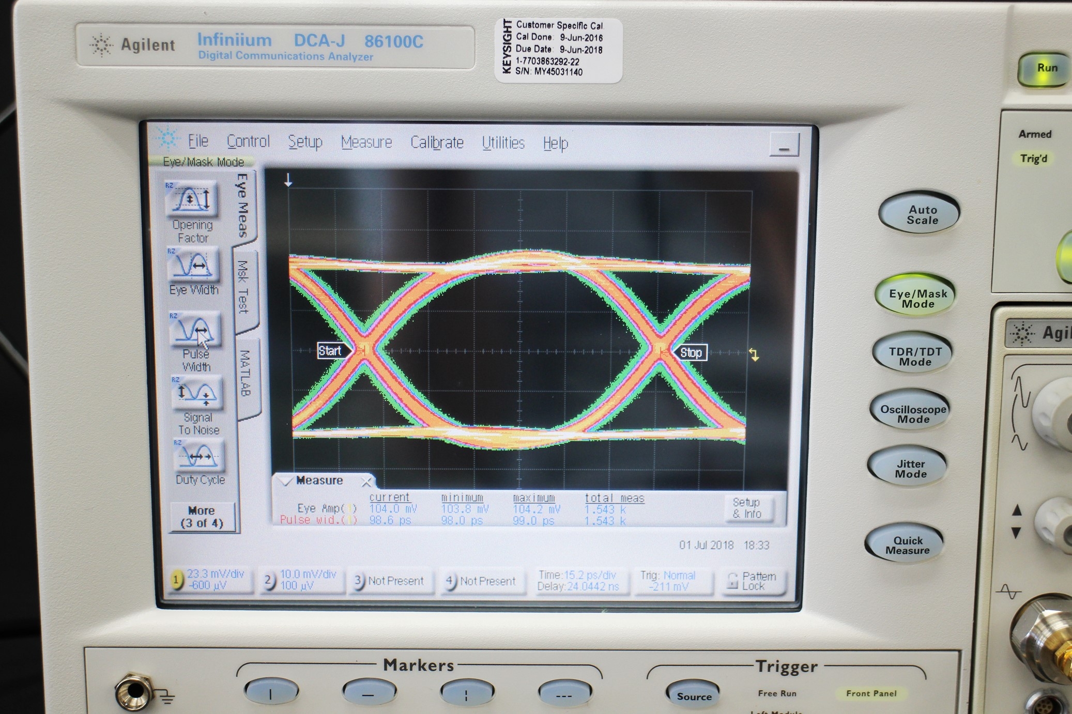Viewport: 1072px width, 714px height.
Task: Open channel 1 23.3 mV/div scale settings
Action: coord(211,580)
